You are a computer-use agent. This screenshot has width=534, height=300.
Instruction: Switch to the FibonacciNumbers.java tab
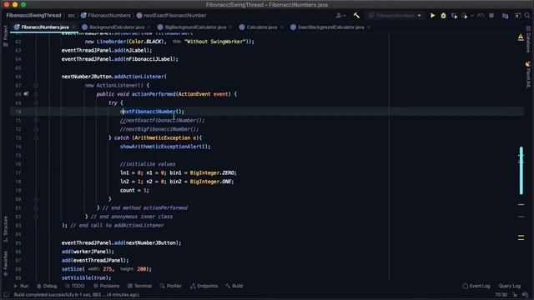(44, 27)
